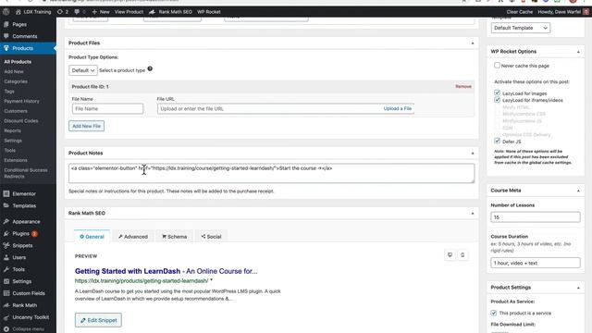Toggle the Minify HTML checkbox
The height and width of the screenshot is (333, 592).
click(x=497, y=107)
